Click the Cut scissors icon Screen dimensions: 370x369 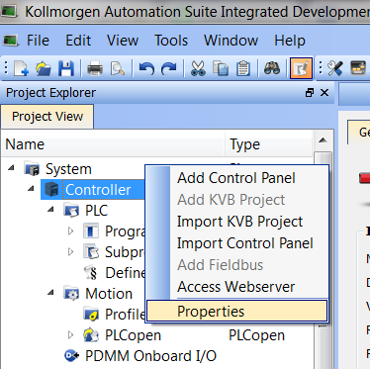click(x=198, y=68)
